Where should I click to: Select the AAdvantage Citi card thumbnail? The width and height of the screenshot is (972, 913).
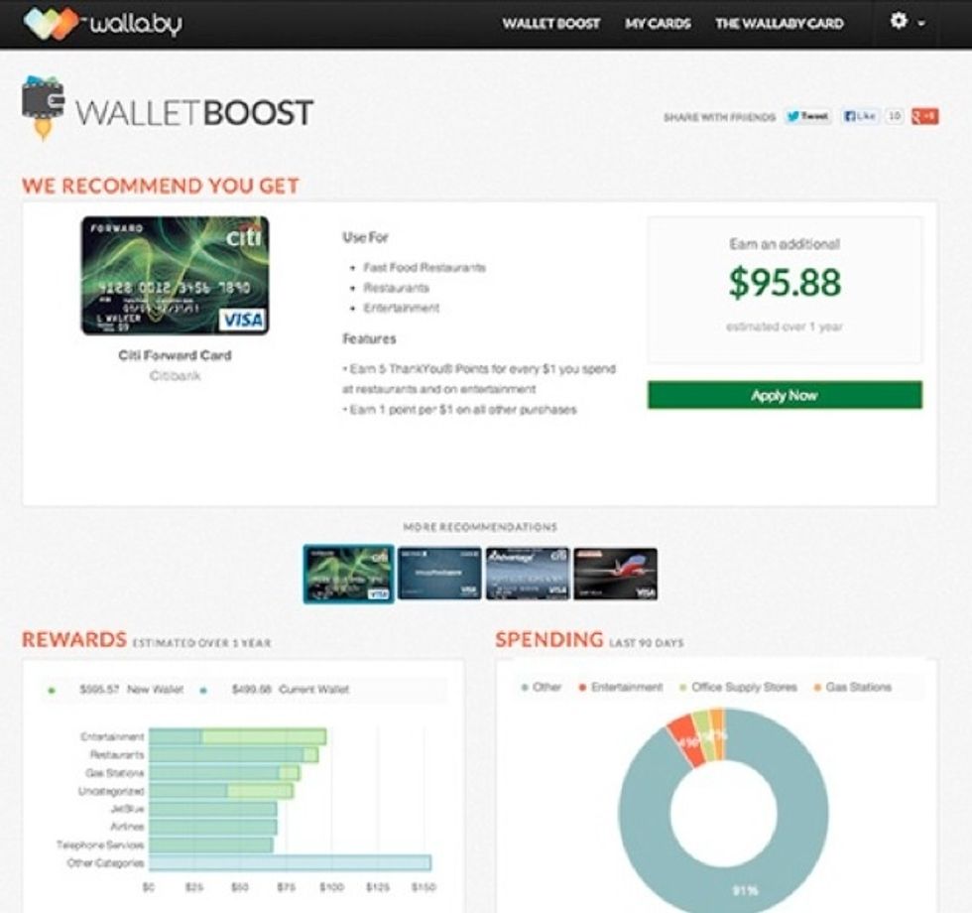tap(528, 574)
